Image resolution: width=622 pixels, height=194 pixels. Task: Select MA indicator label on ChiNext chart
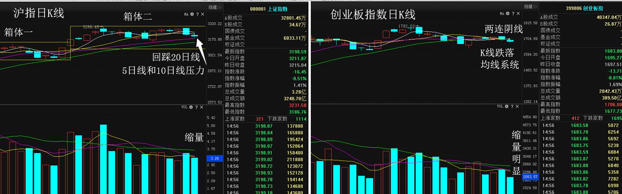502,13
